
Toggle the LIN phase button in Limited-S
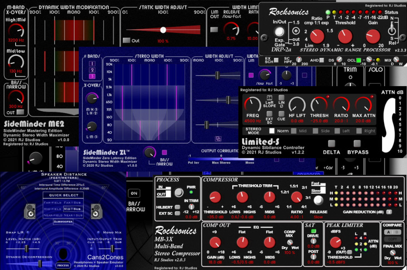[x=281, y=98]
